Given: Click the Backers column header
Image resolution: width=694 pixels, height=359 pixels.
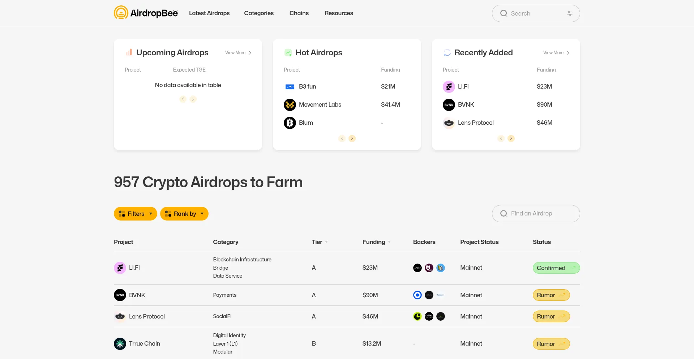Looking at the screenshot, I should click(x=424, y=242).
